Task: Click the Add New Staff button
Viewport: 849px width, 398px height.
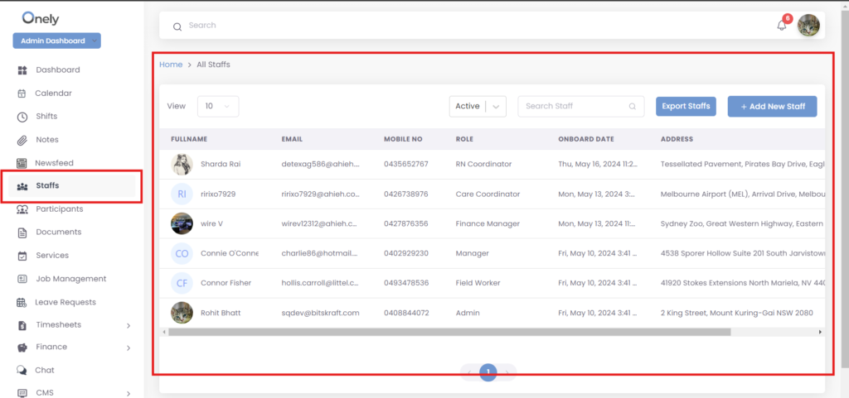Action: [772, 106]
